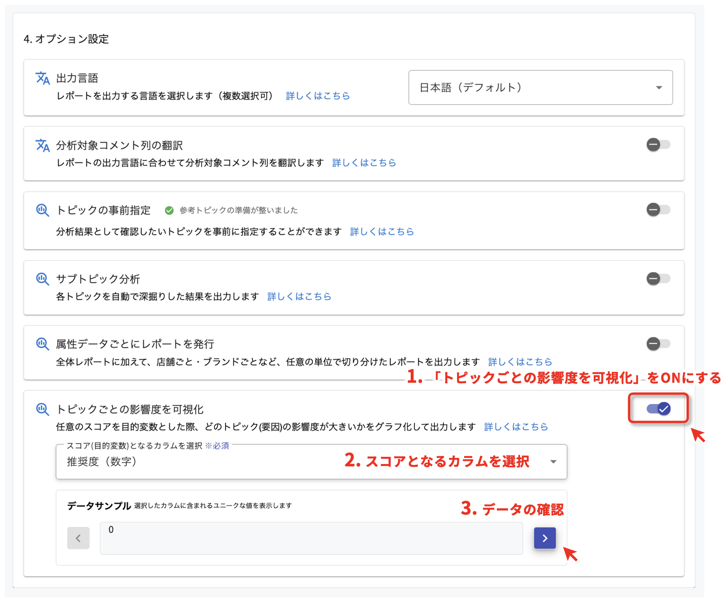Screen dimensions: 726x602
Task: Toggle on 属性データごとにレポートを発行
Action: [658, 344]
